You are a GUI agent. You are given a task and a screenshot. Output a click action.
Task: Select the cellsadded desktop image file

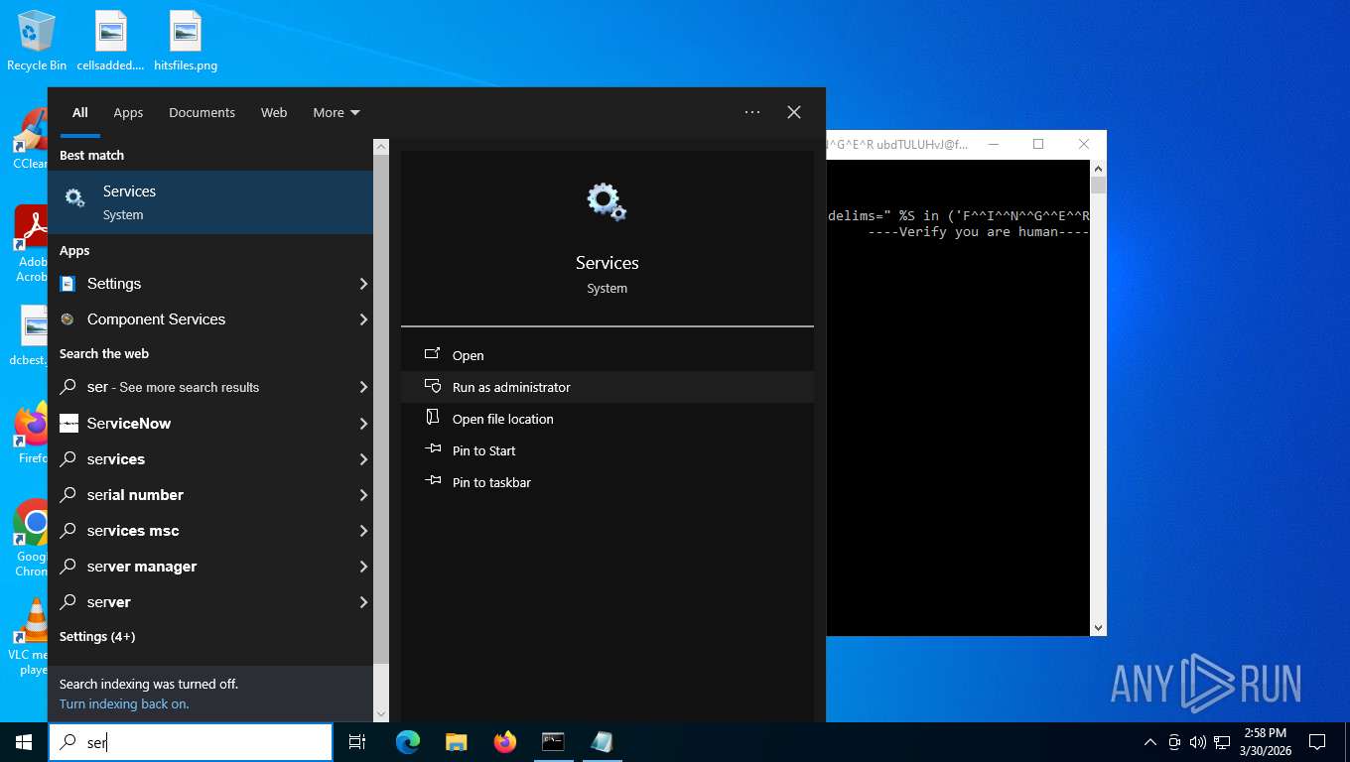pos(110,41)
